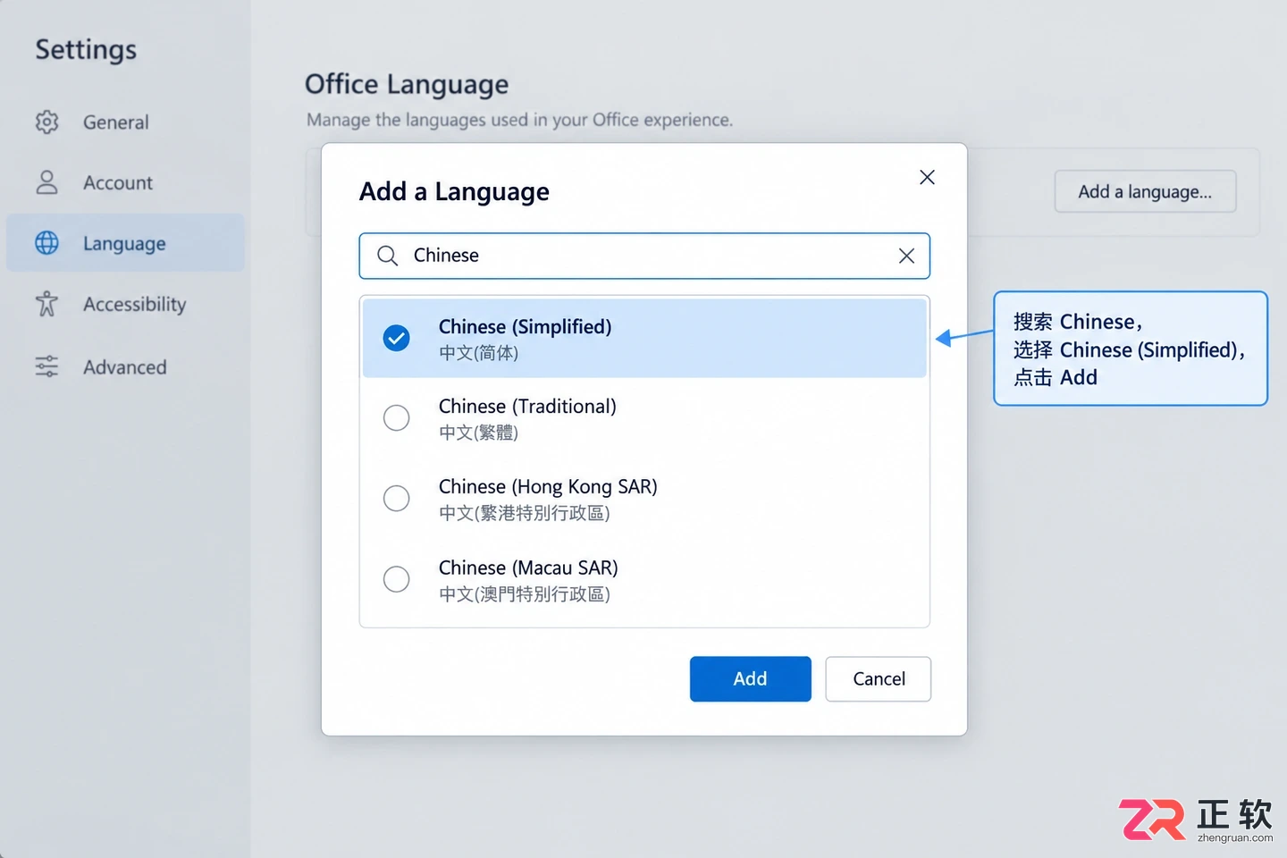Click the magnifier icon in search box
Viewport: 1287px width, 858px height.
click(x=387, y=256)
